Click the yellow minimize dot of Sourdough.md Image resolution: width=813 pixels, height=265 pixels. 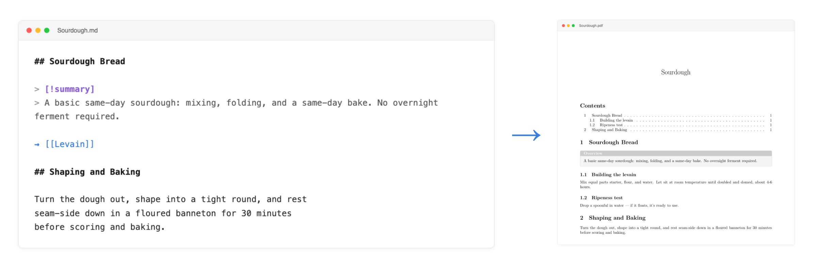(38, 31)
